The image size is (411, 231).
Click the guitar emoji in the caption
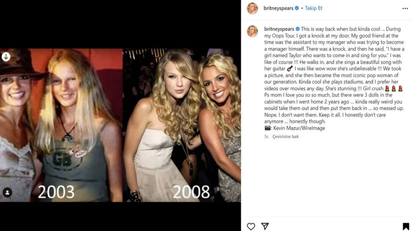click(289, 69)
